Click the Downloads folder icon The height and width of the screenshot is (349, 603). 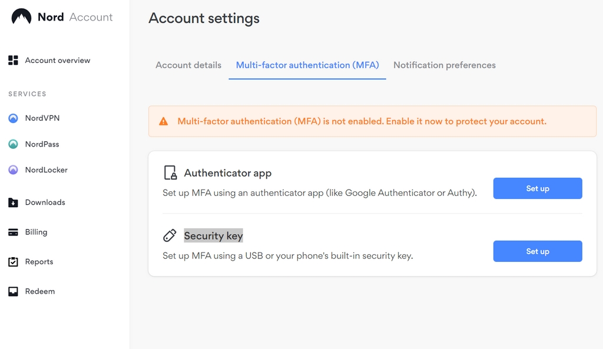point(13,202)
